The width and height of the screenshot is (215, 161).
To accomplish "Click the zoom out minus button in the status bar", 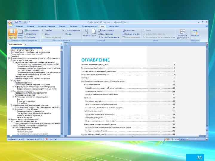I will [x=188, y=139].
